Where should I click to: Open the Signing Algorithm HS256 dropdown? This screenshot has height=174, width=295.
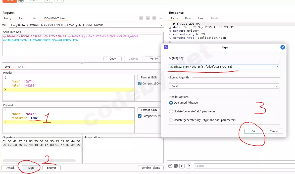coord(224,86)
